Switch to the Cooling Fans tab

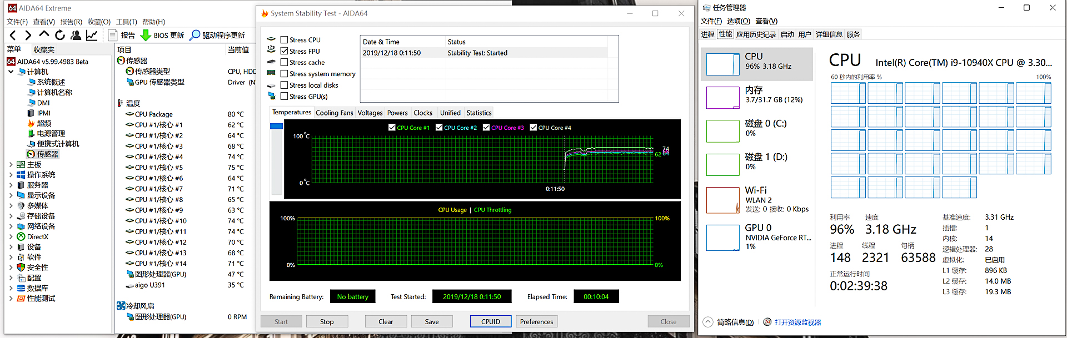(x=335, y=113)
